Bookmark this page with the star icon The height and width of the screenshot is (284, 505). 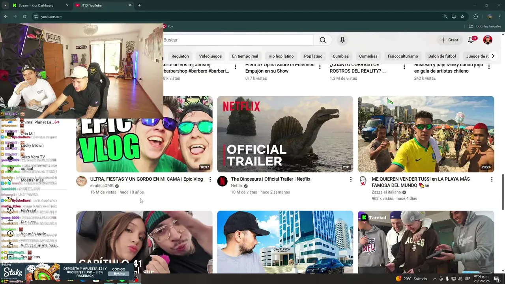point(462,17)
